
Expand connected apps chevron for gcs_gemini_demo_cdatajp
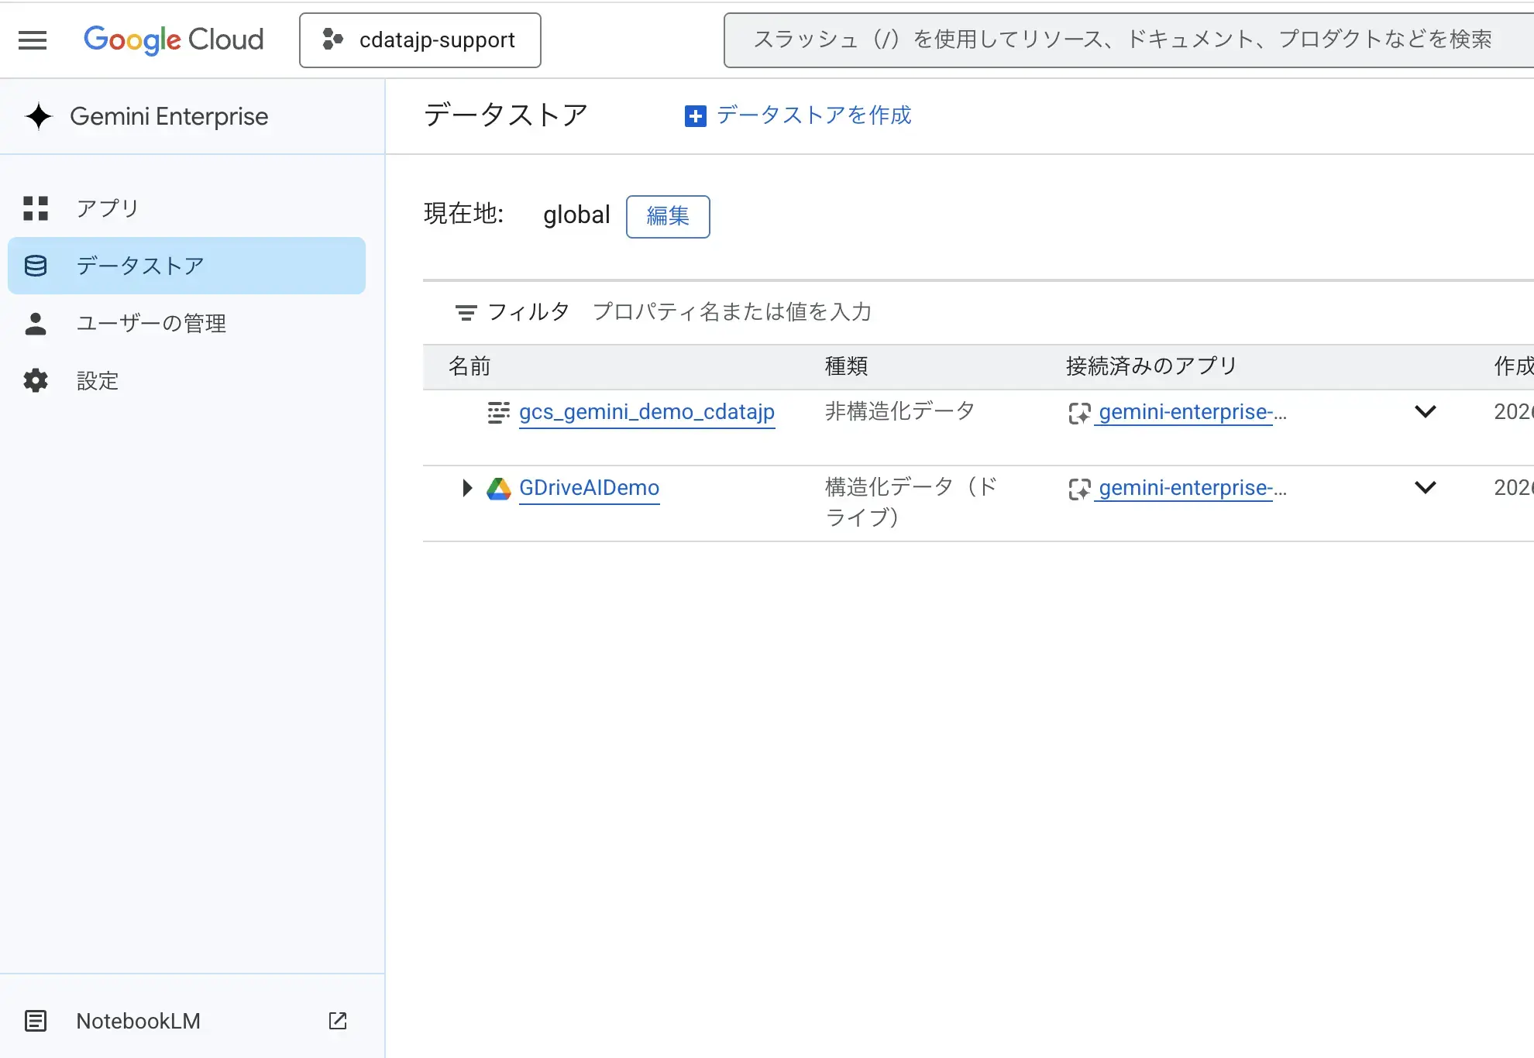pos(1426,411)
